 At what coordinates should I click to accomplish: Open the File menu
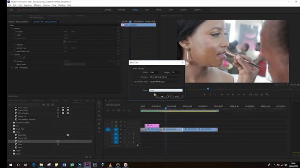[9, 5]
